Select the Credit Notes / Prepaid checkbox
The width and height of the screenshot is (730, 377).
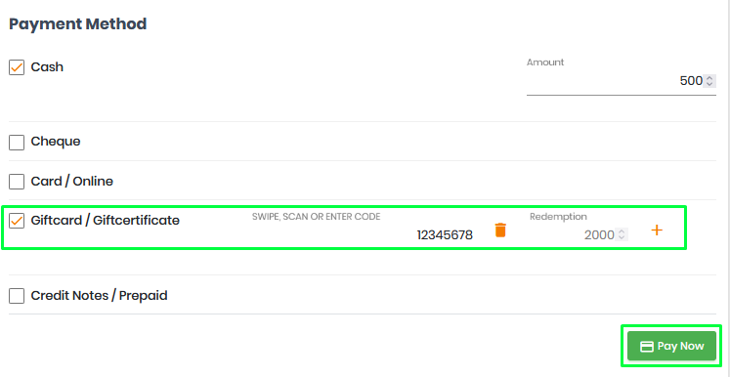17,296
